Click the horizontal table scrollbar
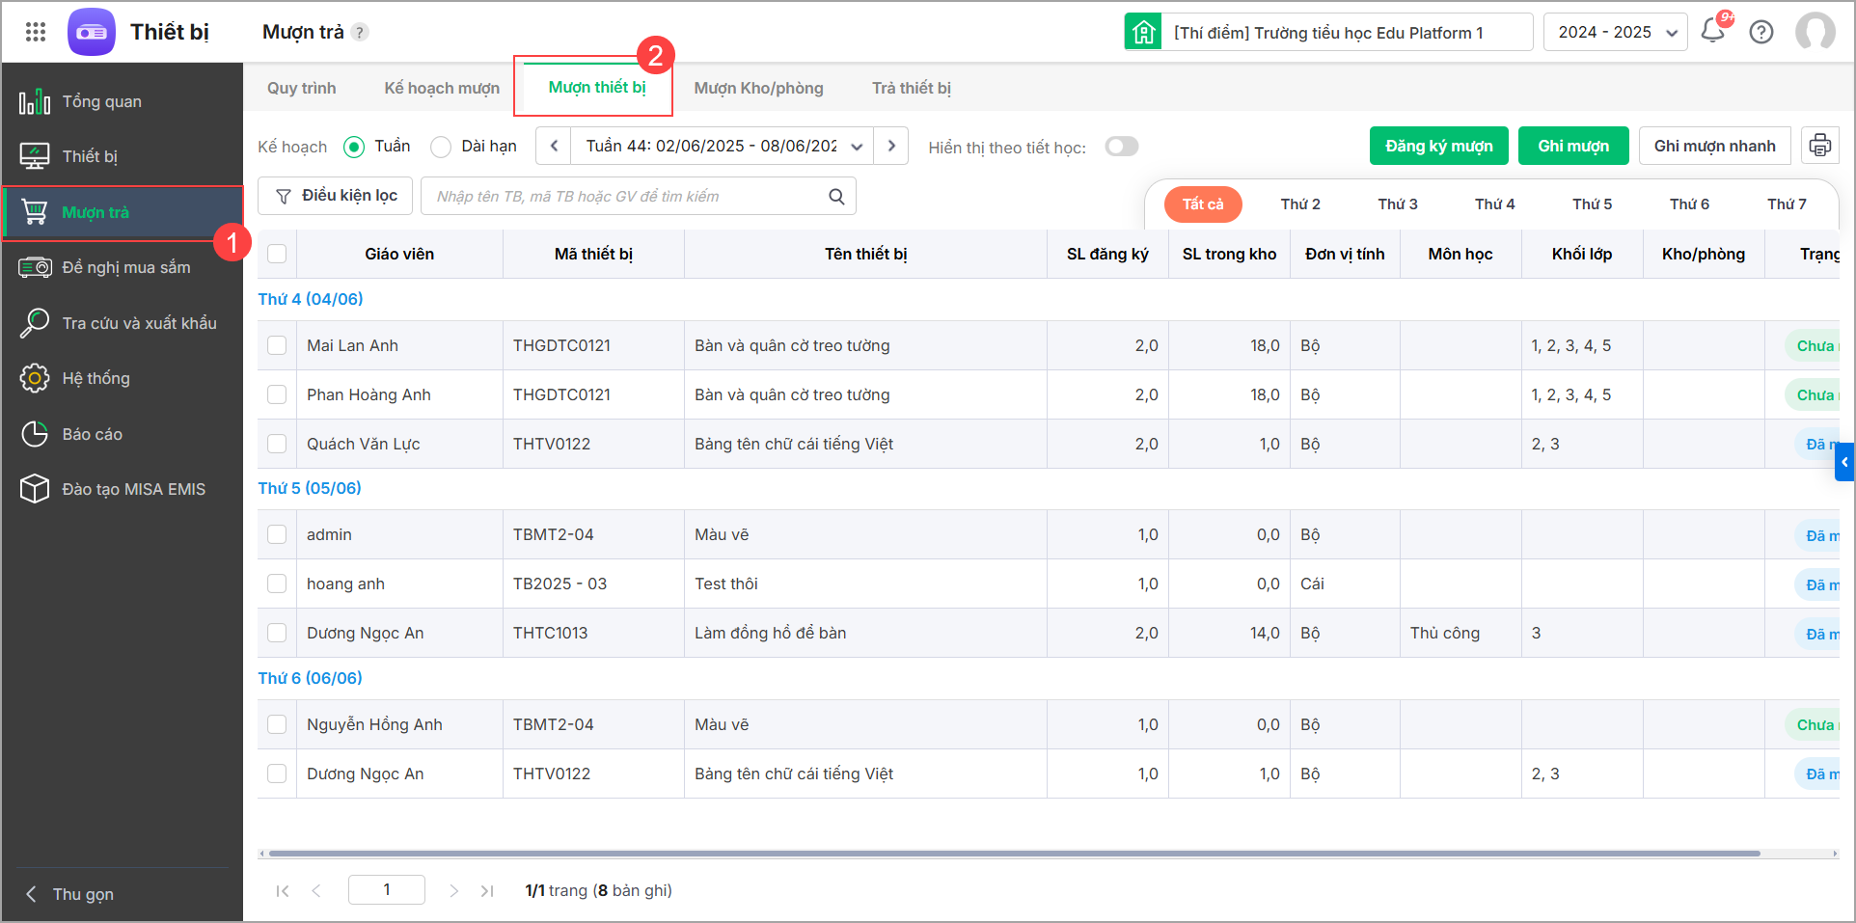The image size is (1856, 923). 1013,854
